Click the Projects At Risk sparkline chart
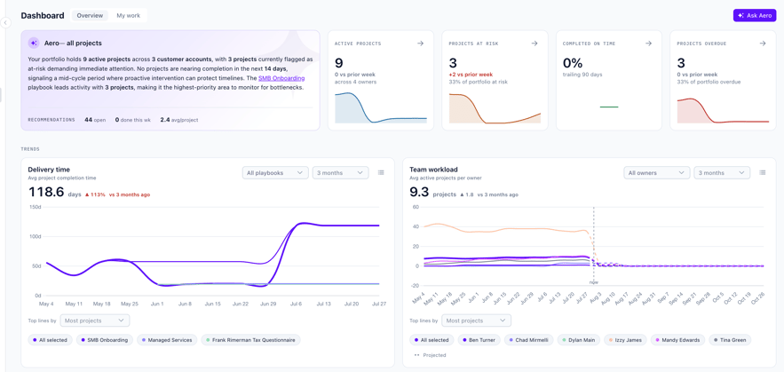The width and height of the screenshot is (784, 372). (495, 108)
